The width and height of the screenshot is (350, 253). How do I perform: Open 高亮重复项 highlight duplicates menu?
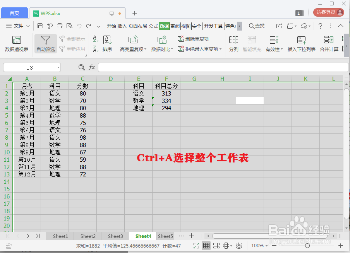coord(133,44)
